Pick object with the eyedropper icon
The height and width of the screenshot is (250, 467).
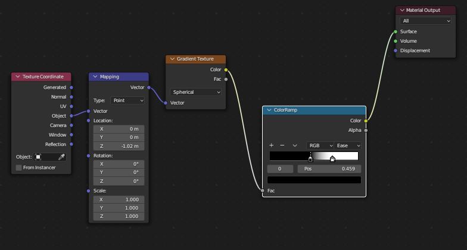pyautogui.click(x=61, y=157)
